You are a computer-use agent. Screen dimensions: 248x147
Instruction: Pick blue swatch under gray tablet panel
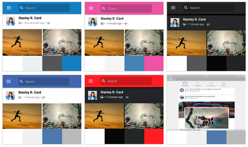click(x=216, y=137)
